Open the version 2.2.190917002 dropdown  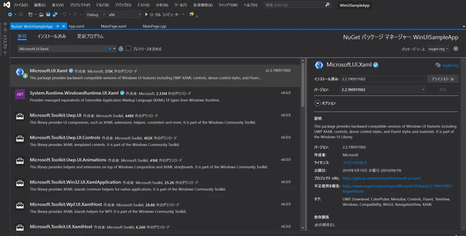[383, 89]
